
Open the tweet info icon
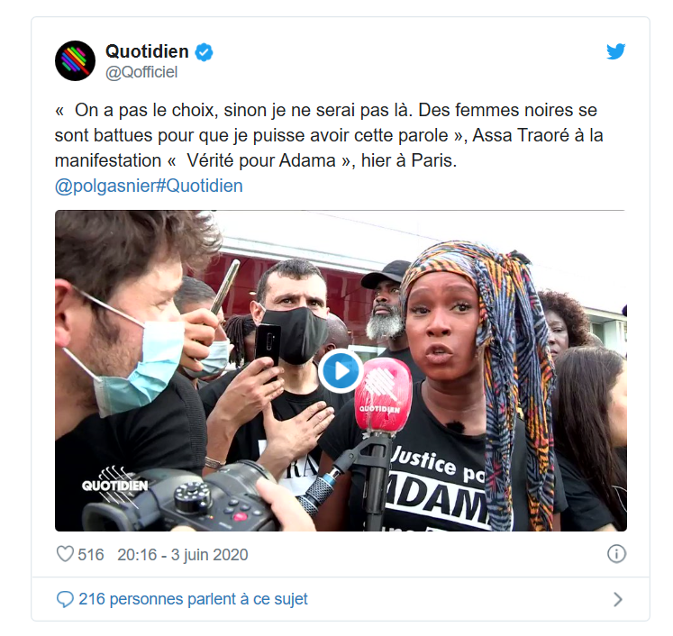616,554
